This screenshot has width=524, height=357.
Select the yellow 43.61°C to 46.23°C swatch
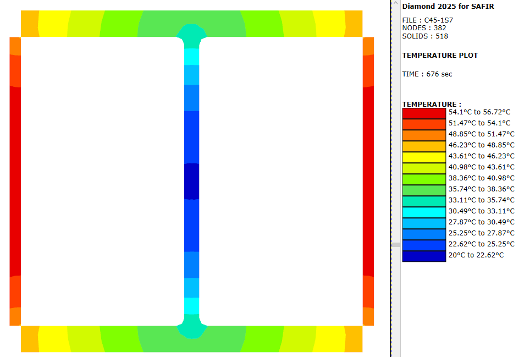(423, 157)
